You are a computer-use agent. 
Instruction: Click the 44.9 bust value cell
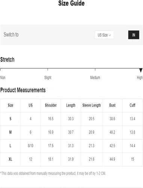tap(112, 159)
